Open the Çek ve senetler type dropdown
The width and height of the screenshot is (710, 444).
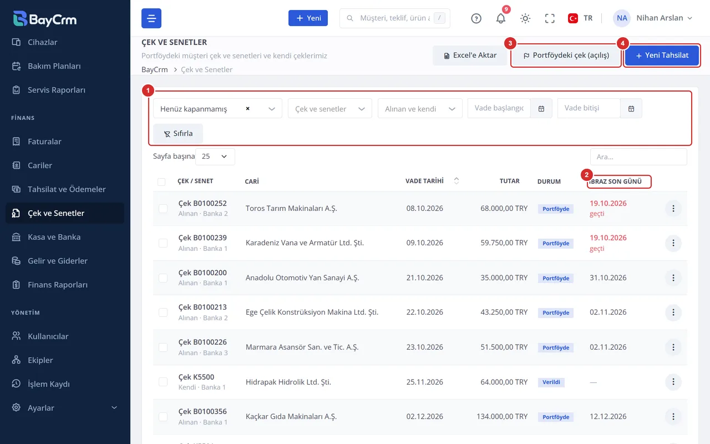pos(330,109)
